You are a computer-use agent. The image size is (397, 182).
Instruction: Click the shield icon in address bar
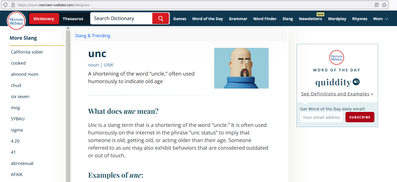(x=5, y=5)
